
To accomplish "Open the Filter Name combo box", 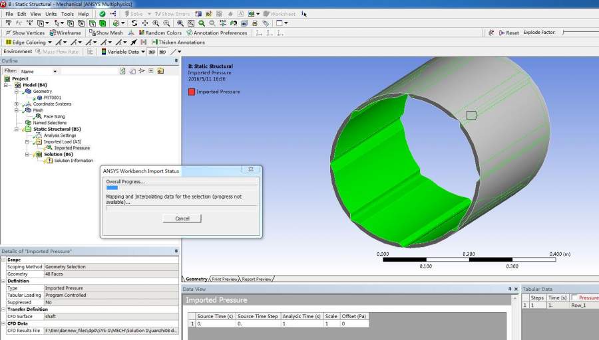I will point(39,71).
